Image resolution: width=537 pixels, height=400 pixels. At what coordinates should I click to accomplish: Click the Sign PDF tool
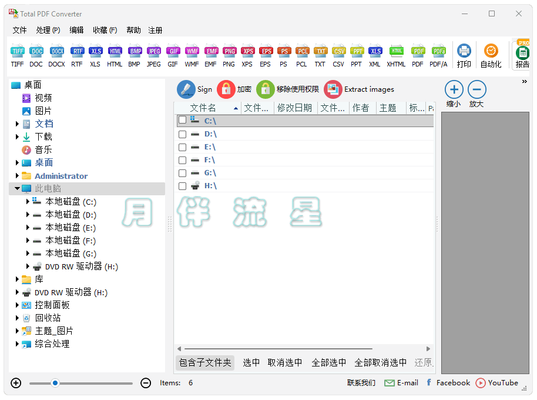pyautogui.click(x=194, y=89)
